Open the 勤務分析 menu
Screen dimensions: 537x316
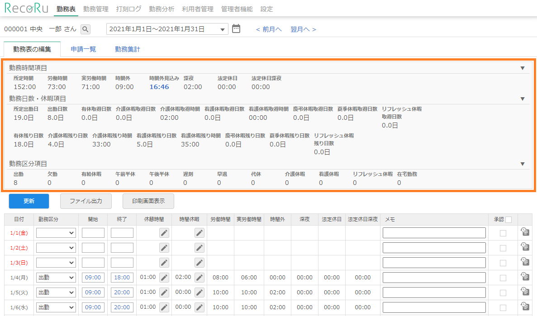coord(162,9)
